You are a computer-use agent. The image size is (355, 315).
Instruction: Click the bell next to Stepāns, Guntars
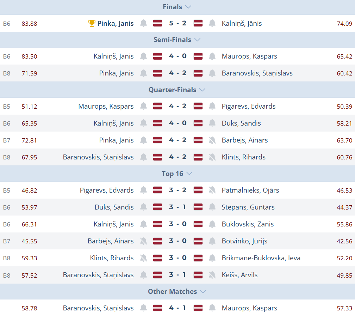coord(212,207)
